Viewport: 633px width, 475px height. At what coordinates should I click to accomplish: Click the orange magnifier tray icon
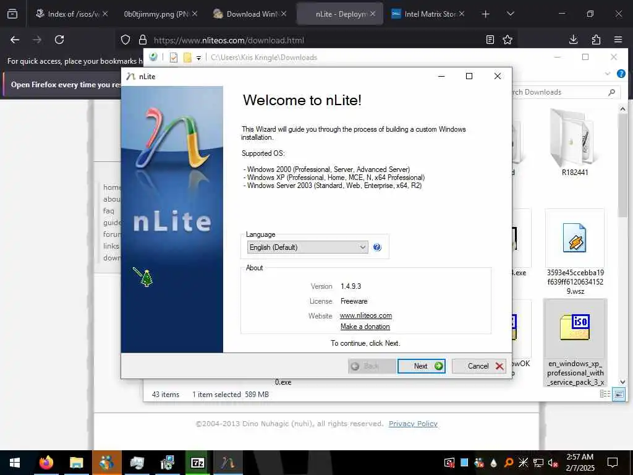[x=509, y=463]
